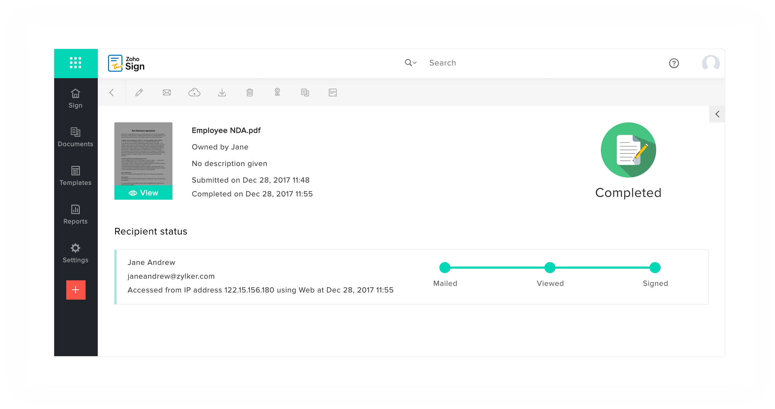Click the cloud upload icon
The height and width of the screenshot is (409, 775).
[194, 93]
